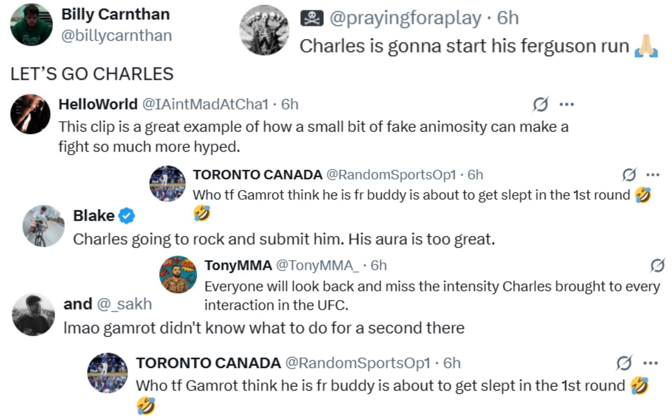Click the black-and-white avatar beside @_sakh

[33, 315]
